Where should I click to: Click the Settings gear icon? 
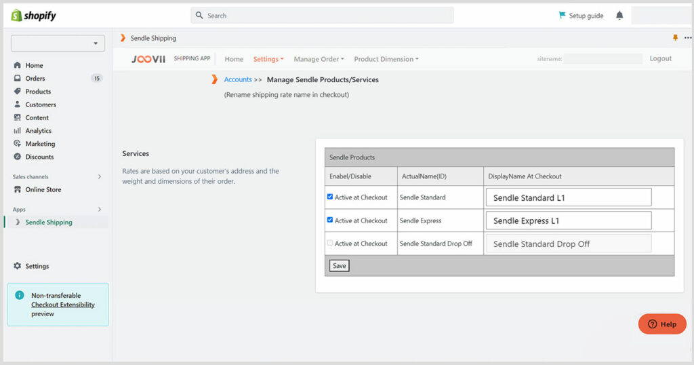(x=17, y=266)
